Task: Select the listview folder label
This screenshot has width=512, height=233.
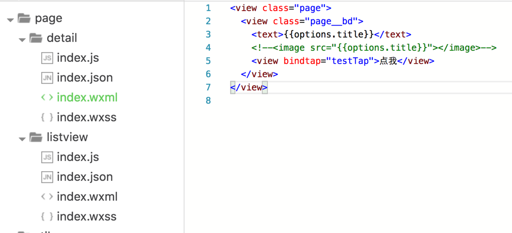Action: (x=67, y=137)
